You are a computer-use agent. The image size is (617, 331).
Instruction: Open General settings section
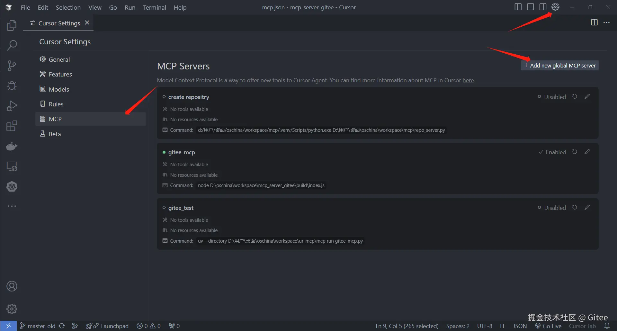pyautogui.click(x=90, y=59)
